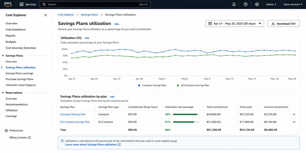
Task: Close the Cost Explorer side panel
Action: (46, 15)
